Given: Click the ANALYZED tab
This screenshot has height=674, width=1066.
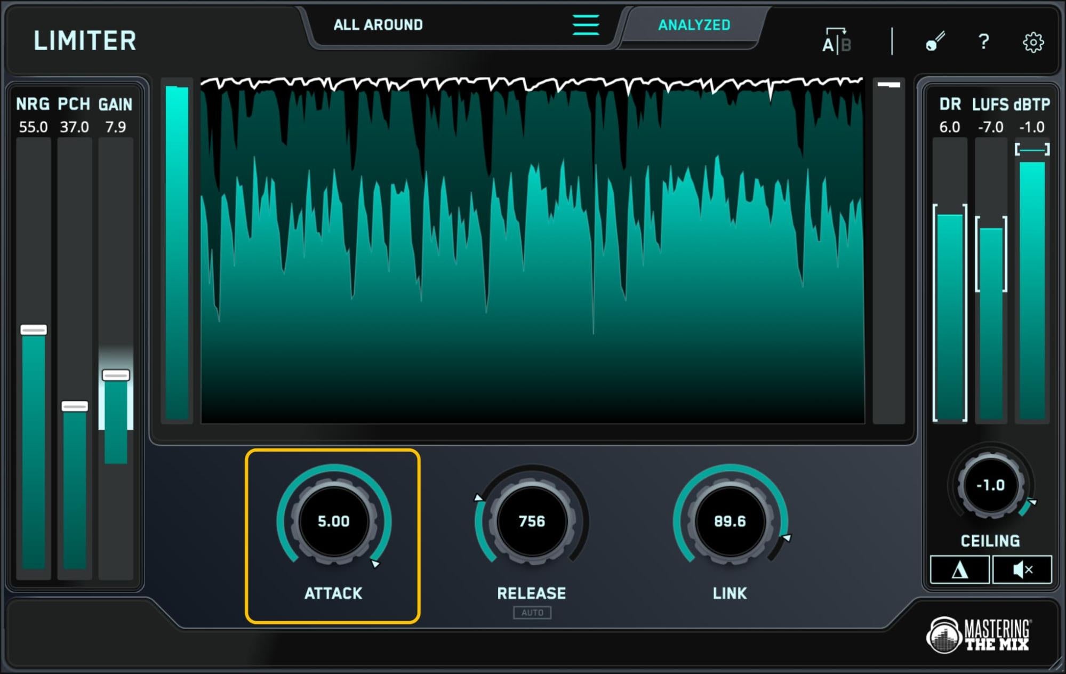Looking at the screenshot, I should [x=694, y=25].
